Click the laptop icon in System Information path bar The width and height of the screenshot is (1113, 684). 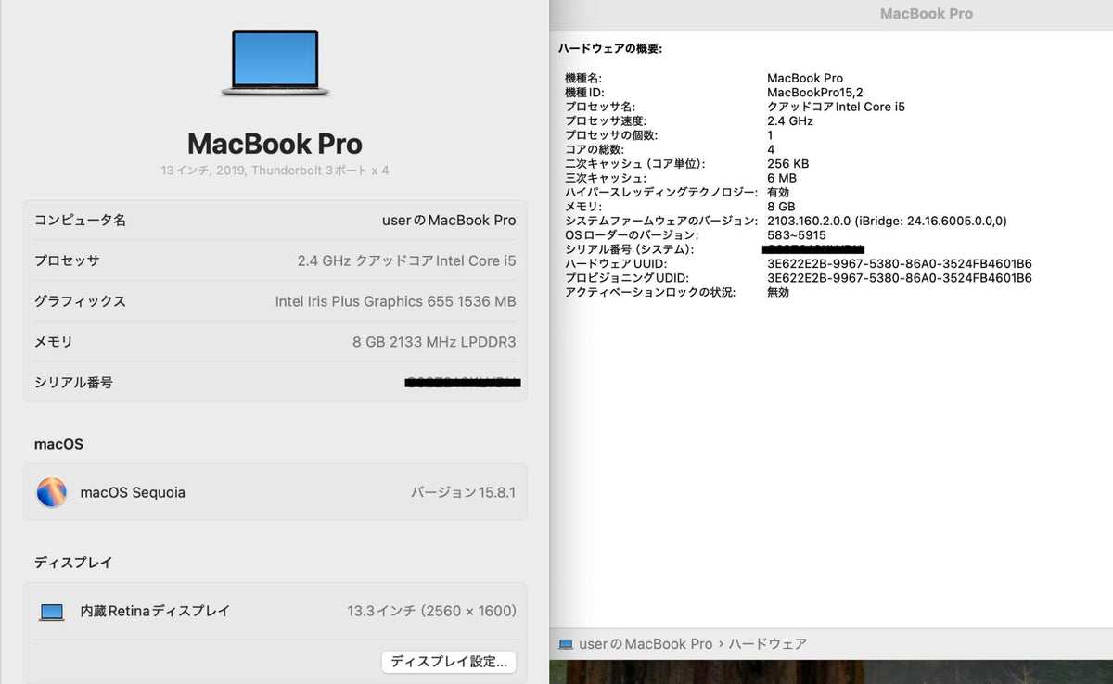(566, 644)
